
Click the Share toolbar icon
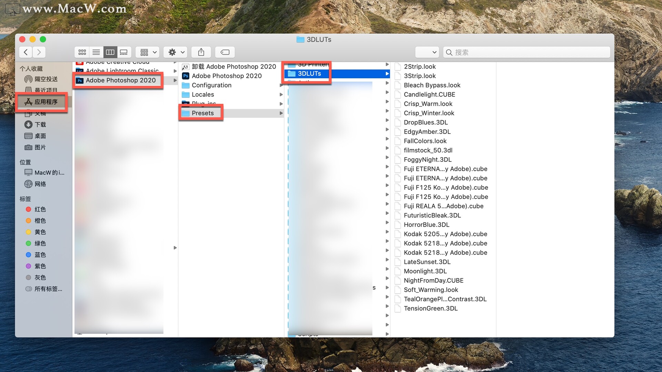(x=201, y=52)
